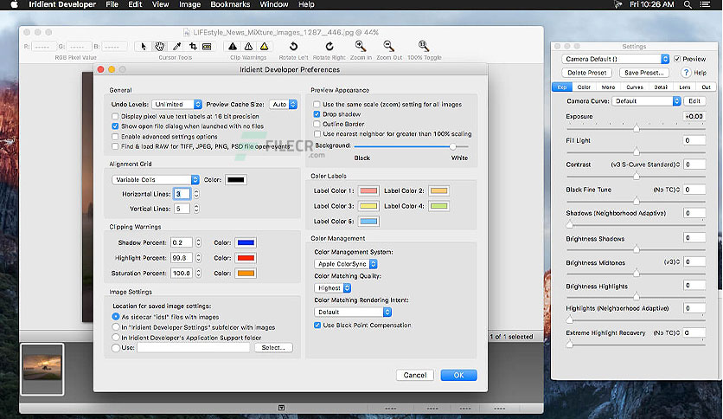Click the Select... folder button

pos(273,347)
